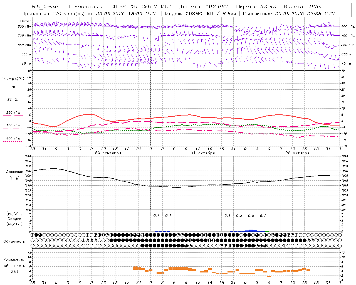Click the model name COSMO-RU / 6.6км

click(x=211, y=14)
